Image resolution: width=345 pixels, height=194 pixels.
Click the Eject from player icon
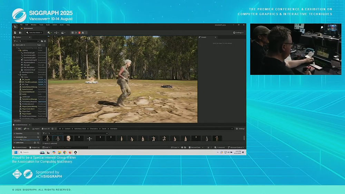point(83,32)
